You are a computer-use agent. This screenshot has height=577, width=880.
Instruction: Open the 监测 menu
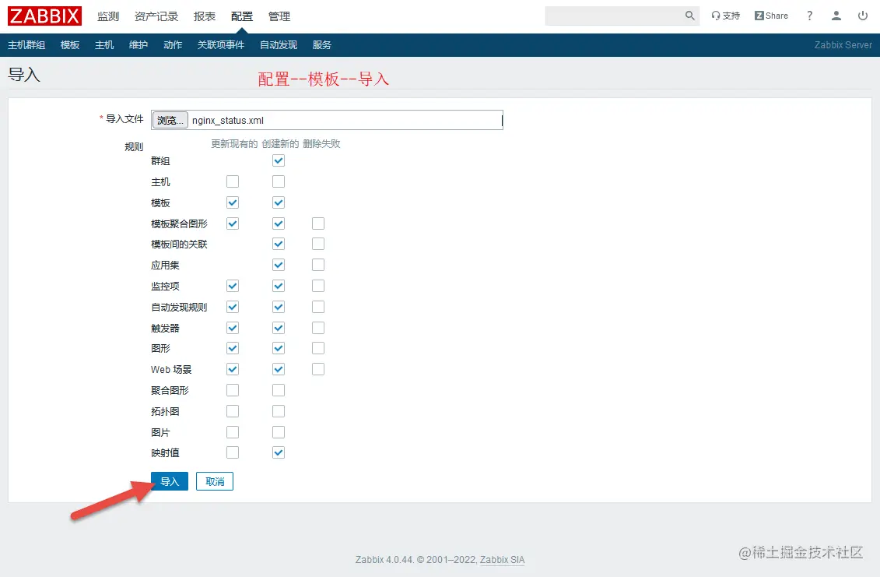point(107,16)
